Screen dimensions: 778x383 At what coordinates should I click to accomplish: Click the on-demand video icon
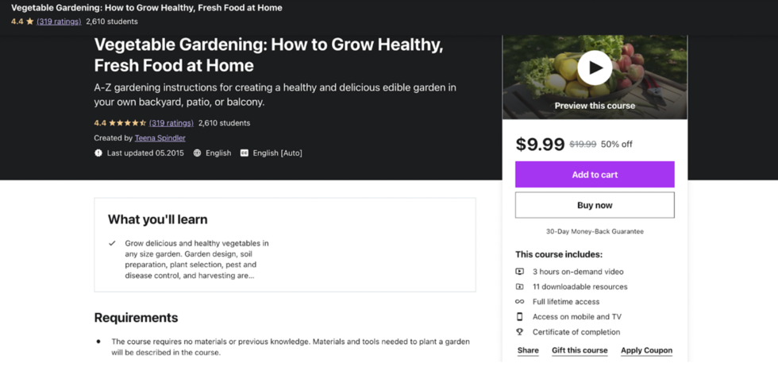[x=519, y=272]
